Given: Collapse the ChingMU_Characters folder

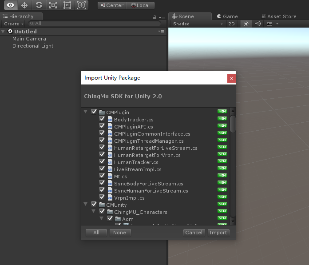Looking at the screenshot, I should 94,211.
